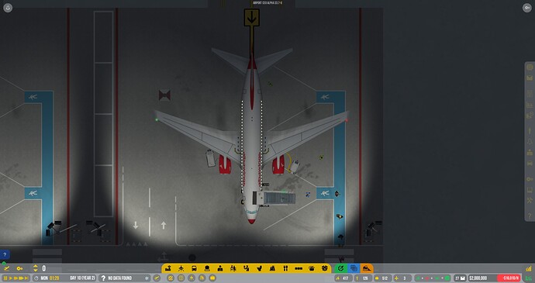Screen dimensions: 535x283
Task: Open the desk staff build category
Action: (220, 269)
